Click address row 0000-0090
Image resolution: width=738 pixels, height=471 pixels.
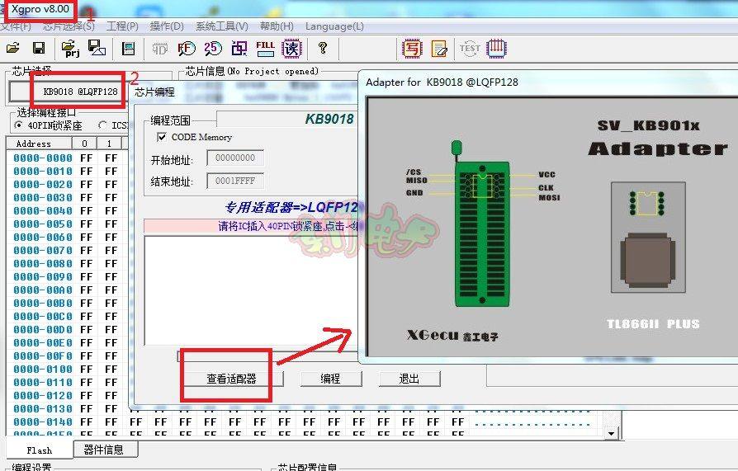[x=43, y=276]
